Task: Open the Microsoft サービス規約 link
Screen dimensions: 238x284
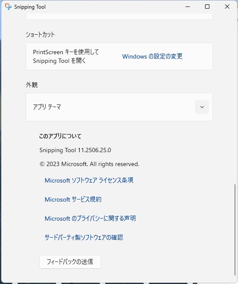Action: tap(73, 199)
